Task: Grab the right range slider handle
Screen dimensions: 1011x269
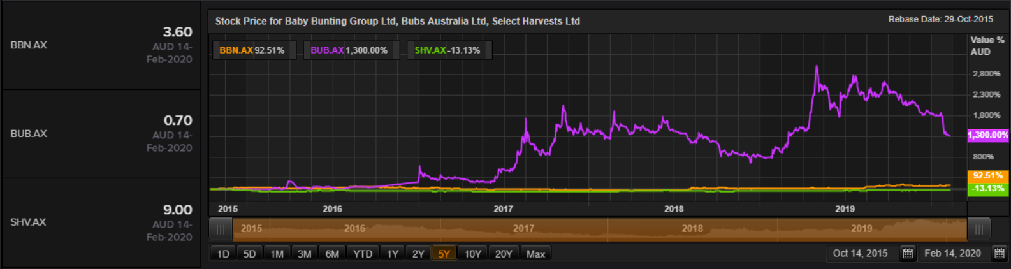Action: click(978, 229)
